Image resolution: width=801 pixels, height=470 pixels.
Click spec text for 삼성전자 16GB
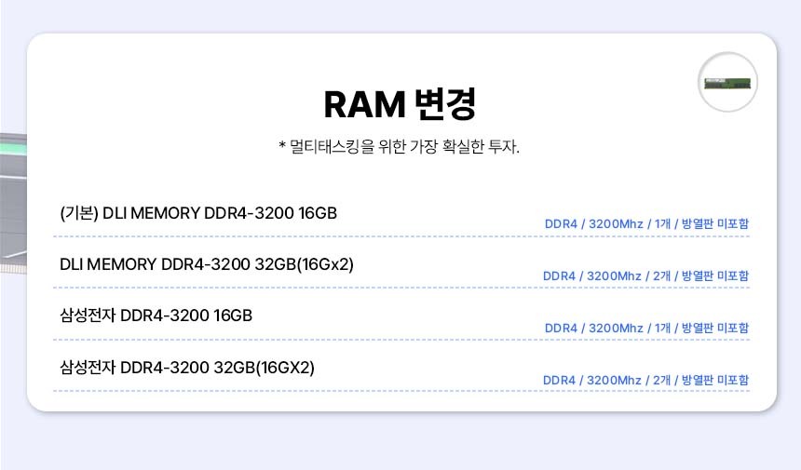point(646,328)
